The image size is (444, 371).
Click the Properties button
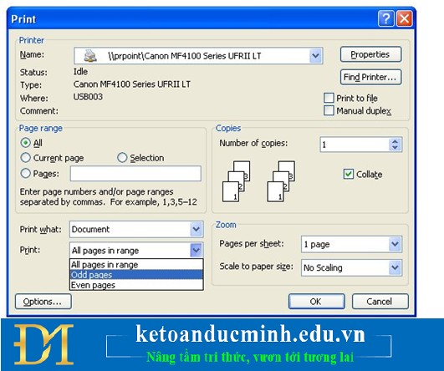coord(370,54)
